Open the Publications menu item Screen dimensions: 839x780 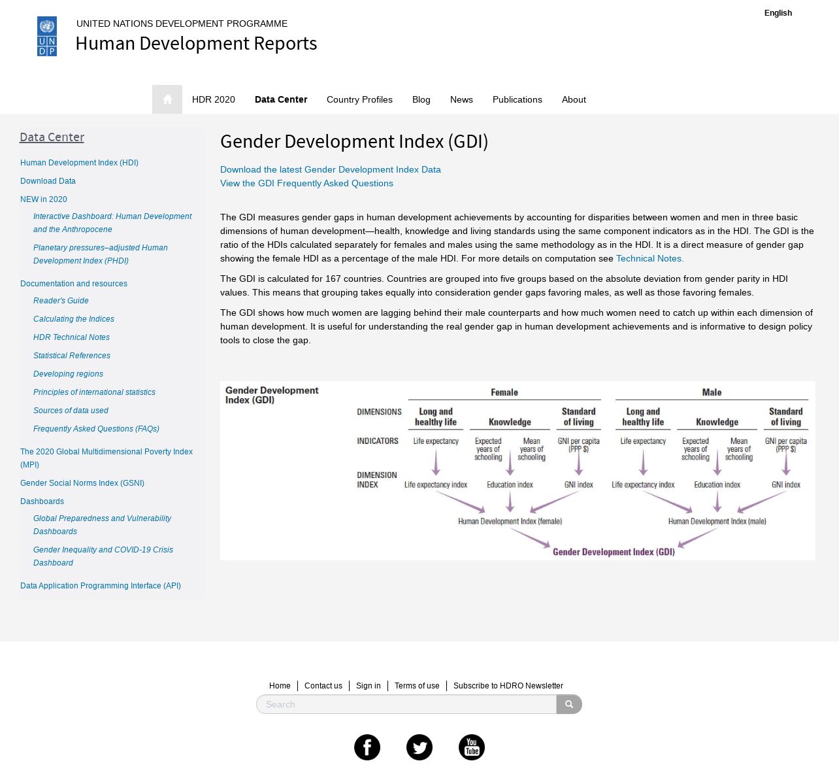tap(518, 99)
